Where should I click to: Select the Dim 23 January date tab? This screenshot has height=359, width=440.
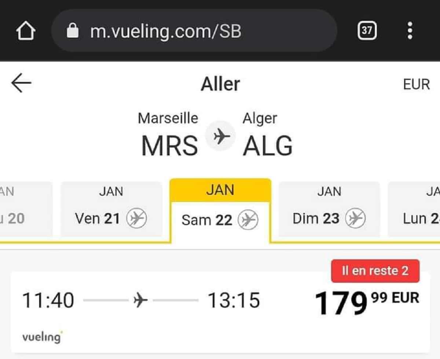pyautogui.click(x=329, y=209)
